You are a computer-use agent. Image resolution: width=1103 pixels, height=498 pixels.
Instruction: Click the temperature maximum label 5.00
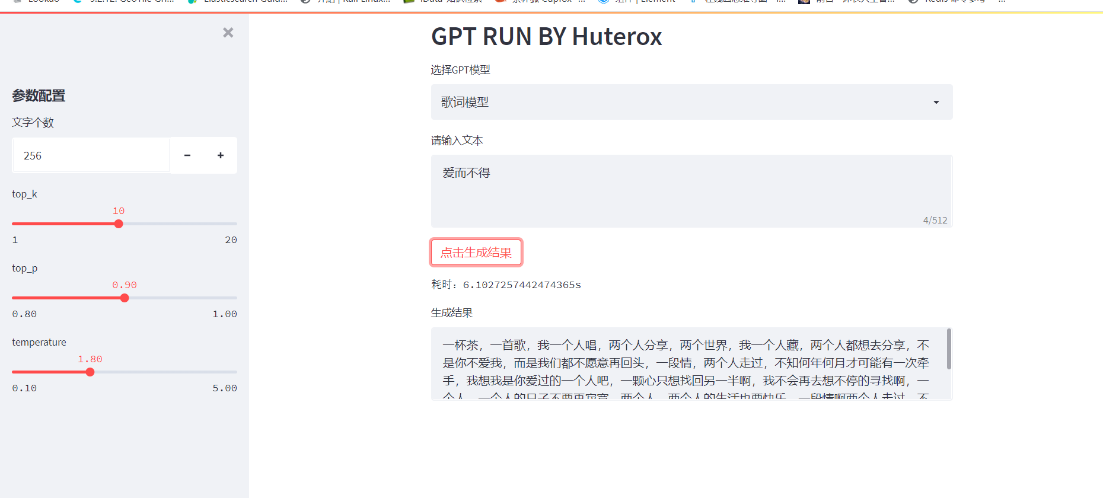[x=225, y=388]
